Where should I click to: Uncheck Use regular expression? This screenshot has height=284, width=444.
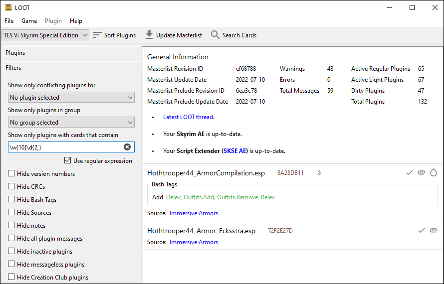coord(68,161)
